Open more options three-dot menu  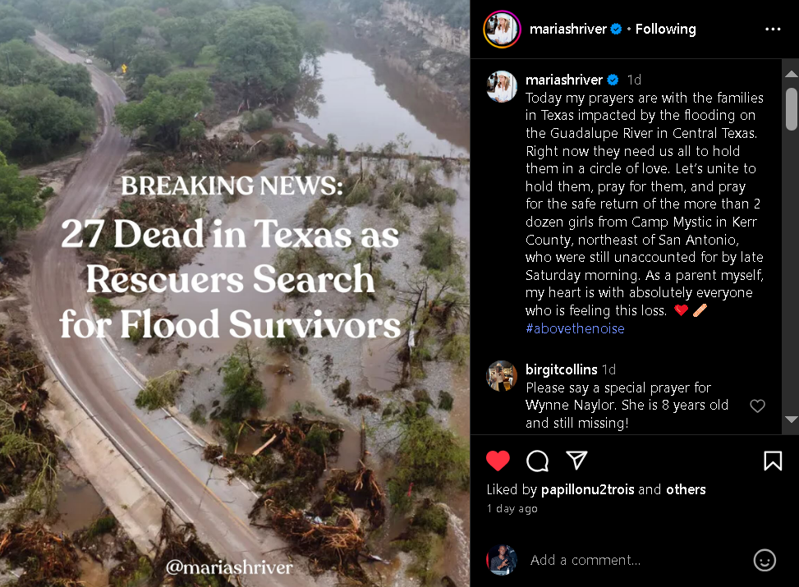pyautogui.click(x=773, y=29)
